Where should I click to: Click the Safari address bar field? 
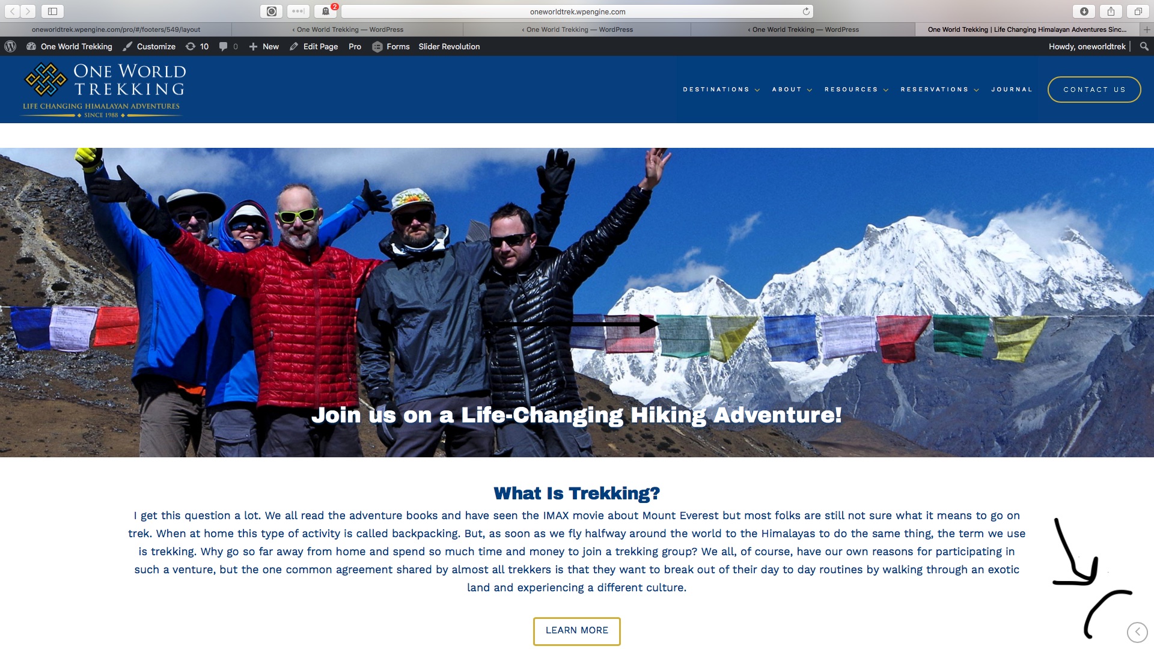[x=577, y=11]
